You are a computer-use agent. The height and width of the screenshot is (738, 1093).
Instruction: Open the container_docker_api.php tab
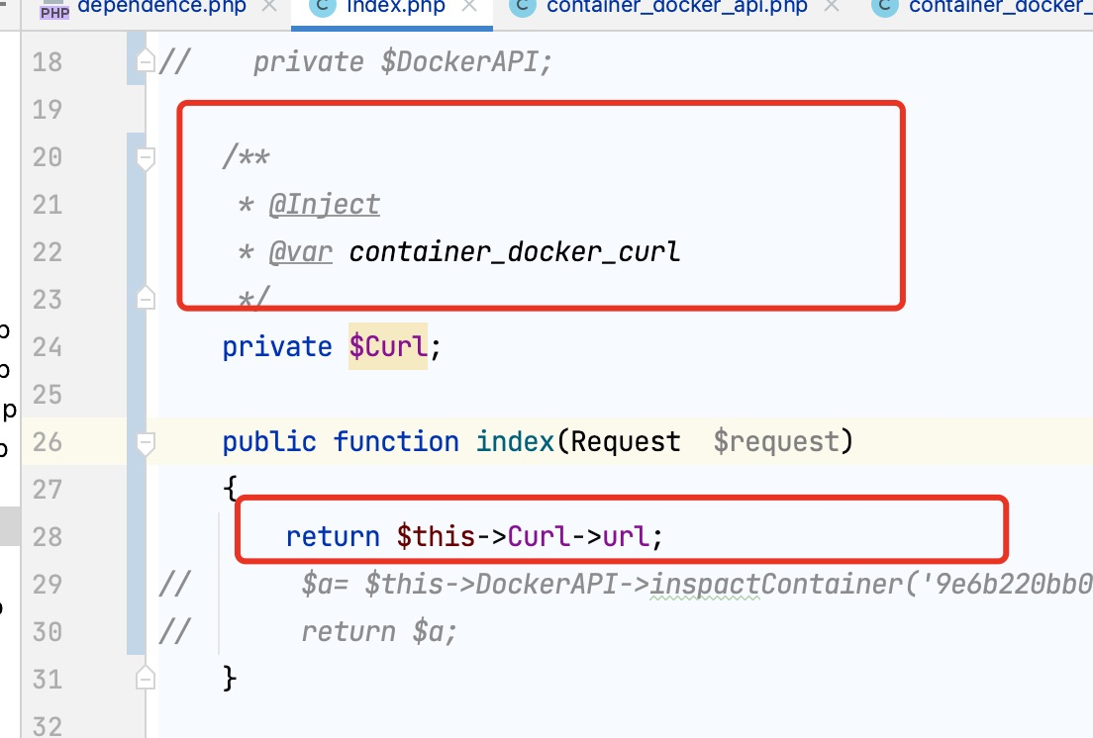[676, 7]
